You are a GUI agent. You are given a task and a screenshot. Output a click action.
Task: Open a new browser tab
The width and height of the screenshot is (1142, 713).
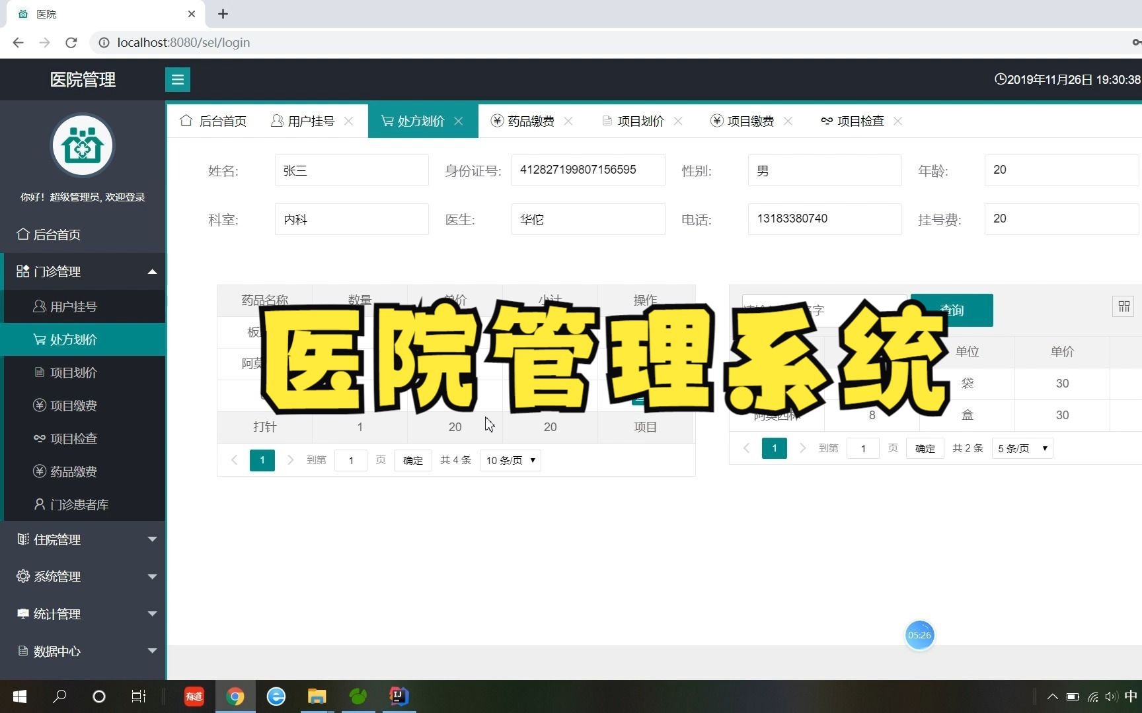223,14
